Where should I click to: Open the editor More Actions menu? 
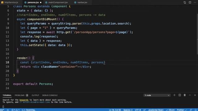(195, 2)
